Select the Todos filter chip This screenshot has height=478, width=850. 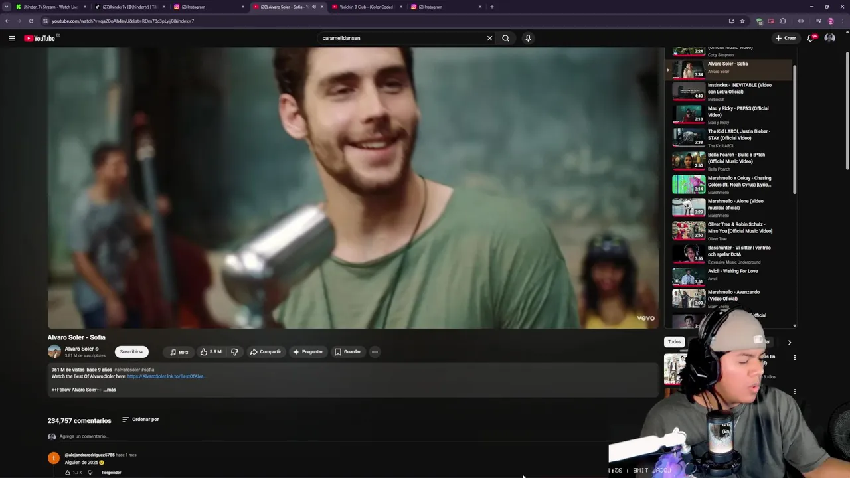coord(675,342)
